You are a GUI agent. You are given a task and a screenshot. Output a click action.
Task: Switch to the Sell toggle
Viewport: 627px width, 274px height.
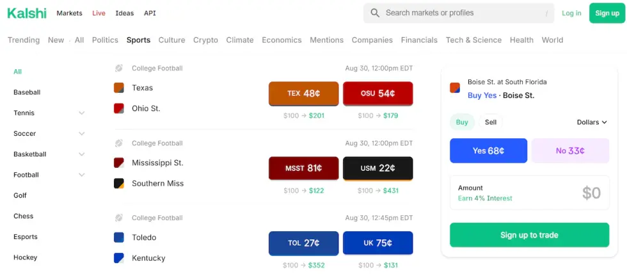[491, 122]
